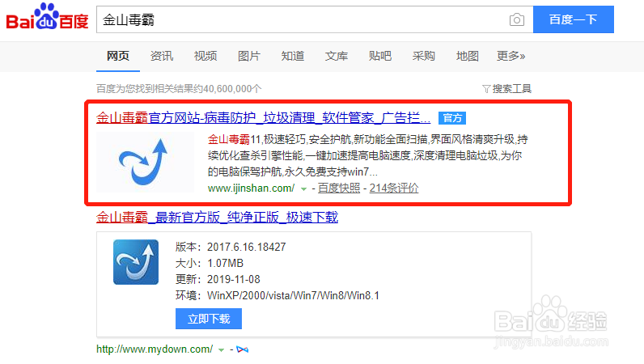Click the 百度一下 search button
Screen dimensions: 644x364
click(574, 19)
